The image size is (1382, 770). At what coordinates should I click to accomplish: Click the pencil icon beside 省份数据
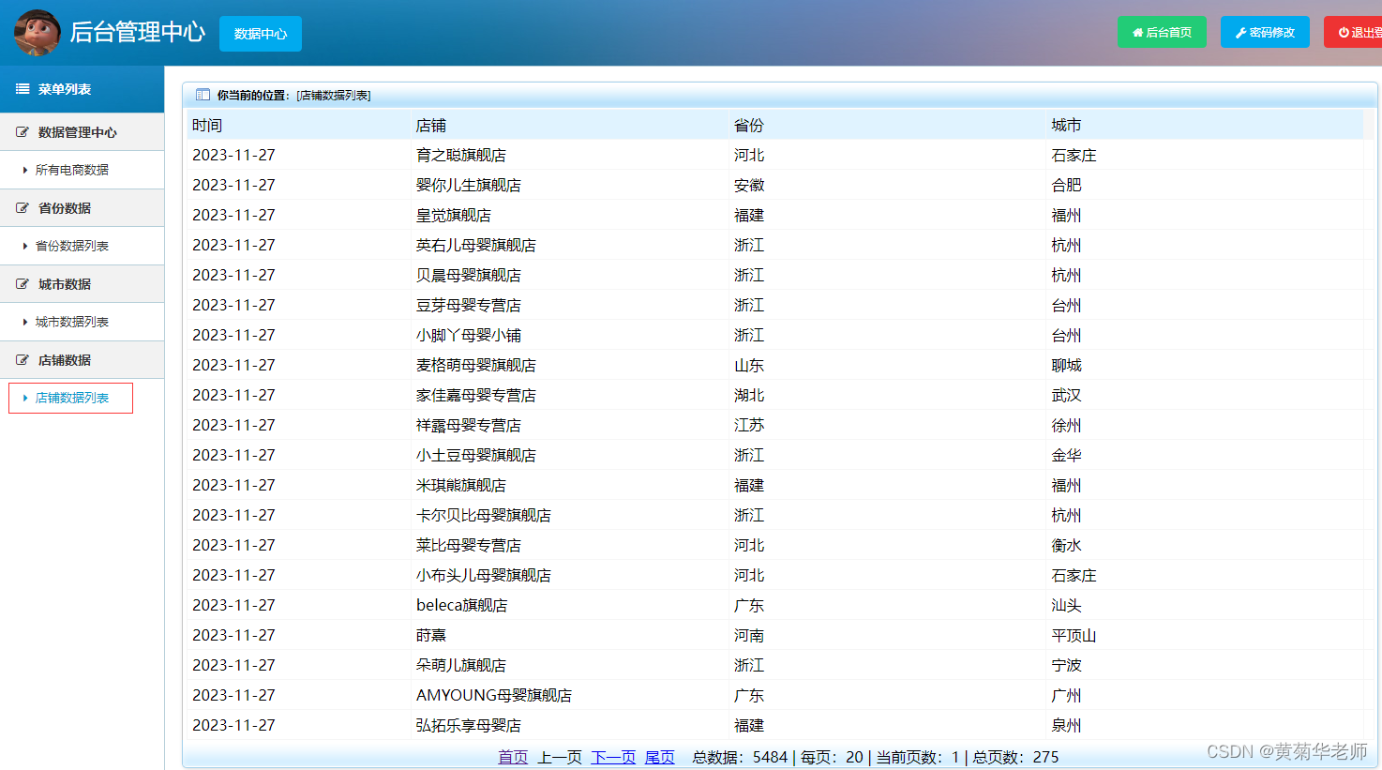click(21, 207)
